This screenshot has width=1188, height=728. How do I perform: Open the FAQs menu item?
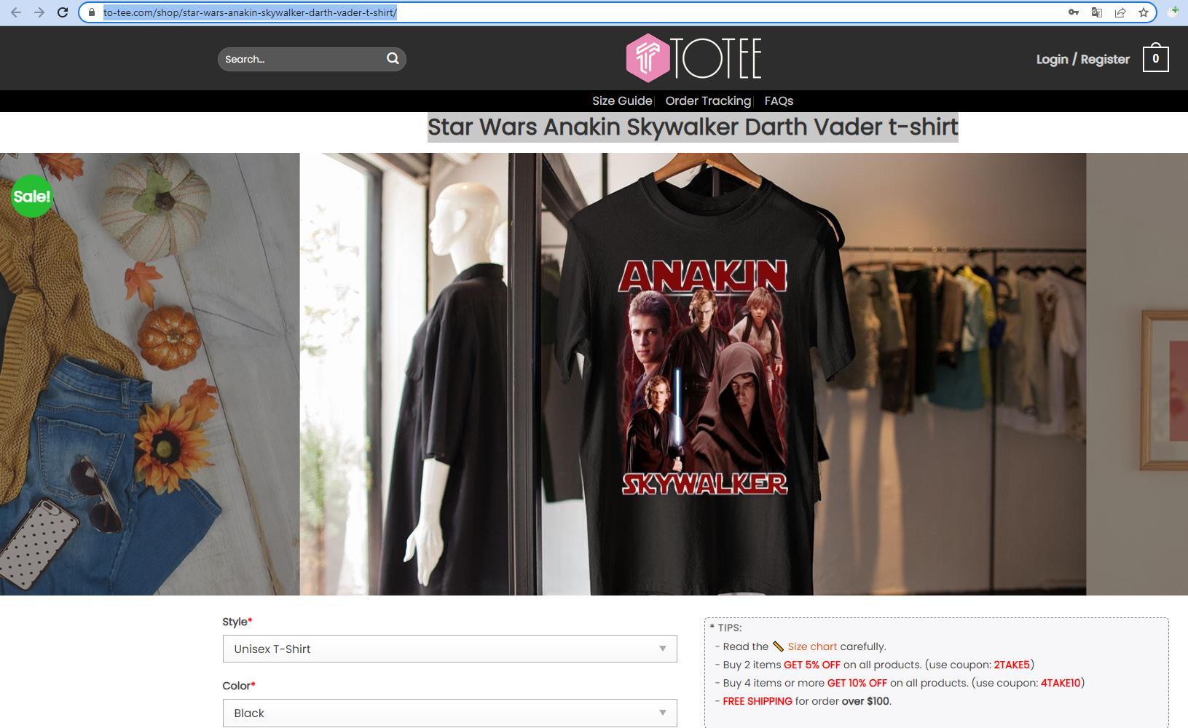(x=779, y=101)
